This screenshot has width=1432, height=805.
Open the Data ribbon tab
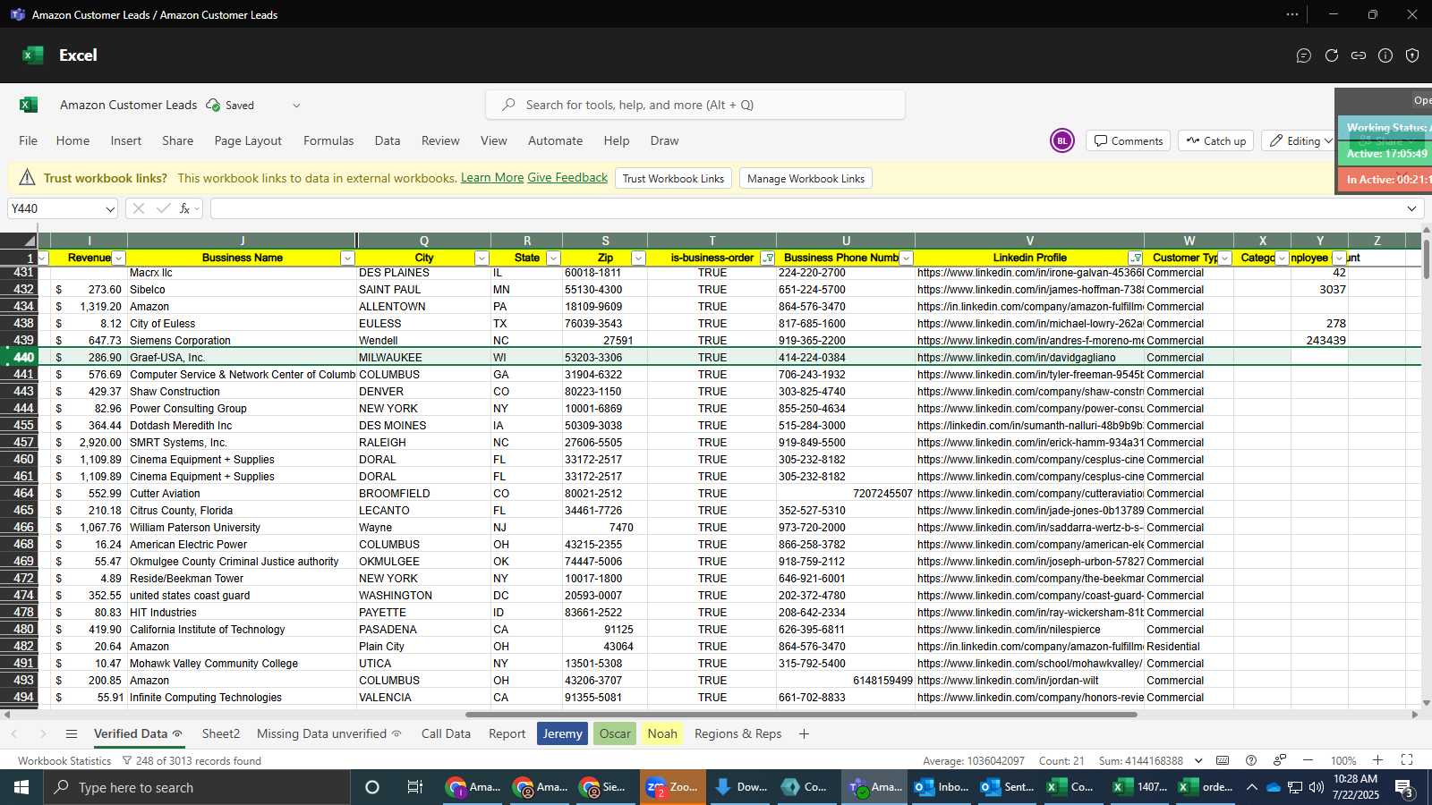(388, 140)
